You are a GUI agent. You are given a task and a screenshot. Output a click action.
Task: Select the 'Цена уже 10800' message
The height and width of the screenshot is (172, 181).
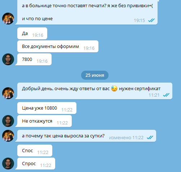click(x=47, y=108)
